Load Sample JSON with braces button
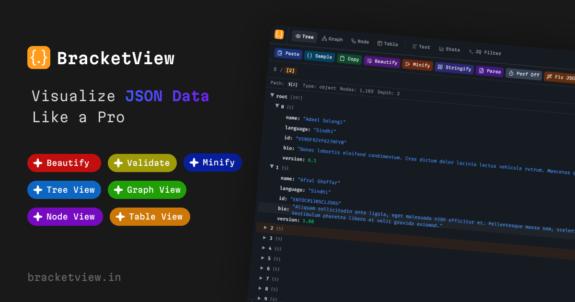The height and width of the screenshot is (302, 575). 320,56
